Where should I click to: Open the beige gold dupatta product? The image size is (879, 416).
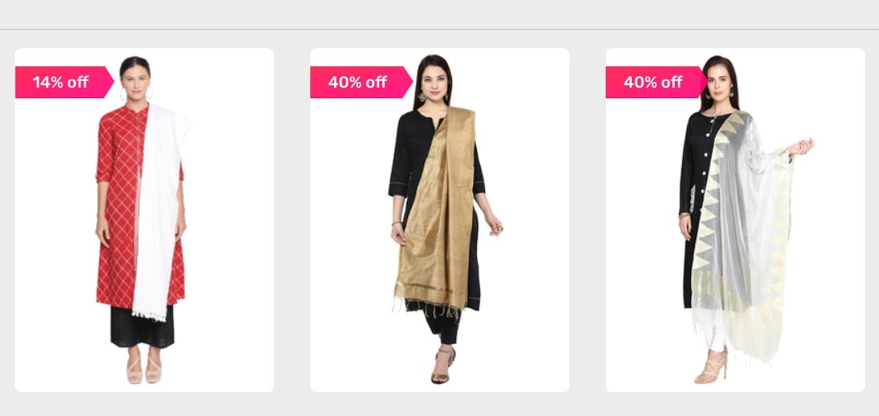pyautogui.click(x=439, y=220)
